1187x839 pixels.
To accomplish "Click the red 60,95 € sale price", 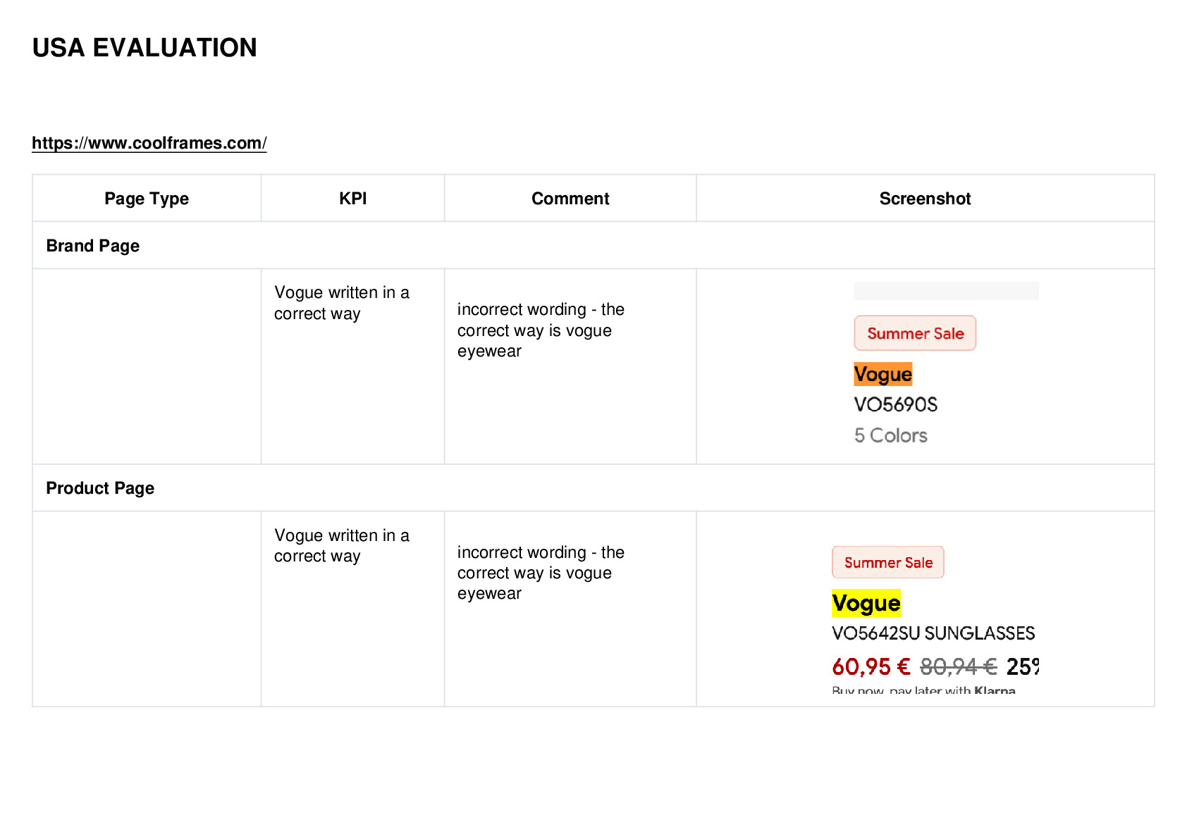I will click(871, 666).
